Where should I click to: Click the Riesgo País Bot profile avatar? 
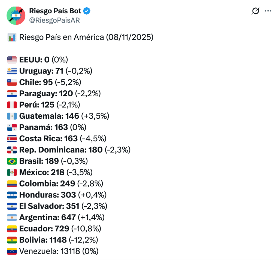click(x=16, y=16)
